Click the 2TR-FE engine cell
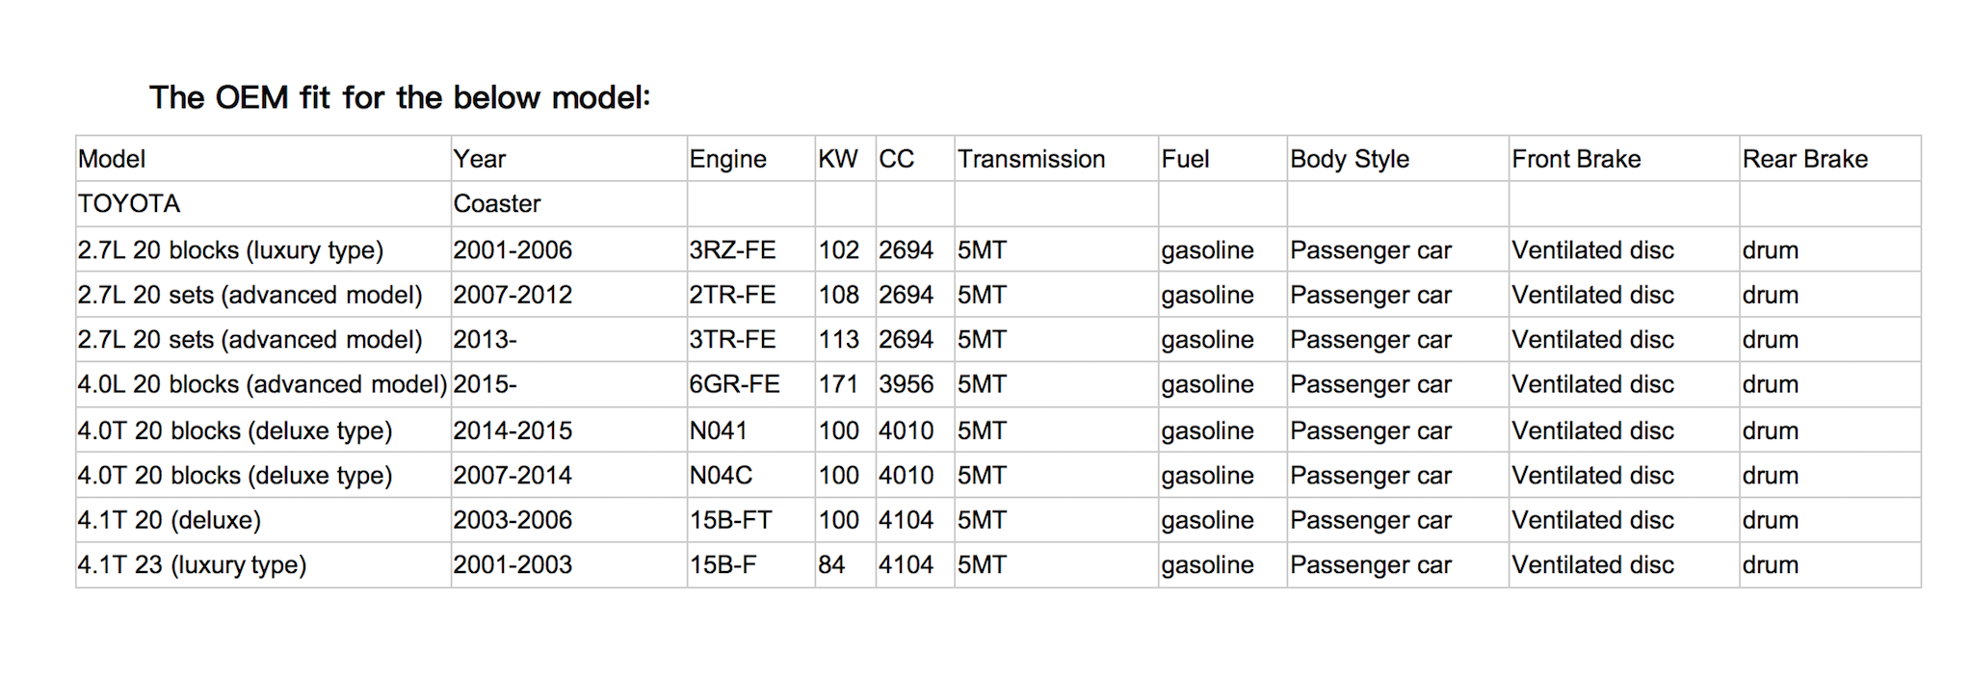 tap(750, 295)
